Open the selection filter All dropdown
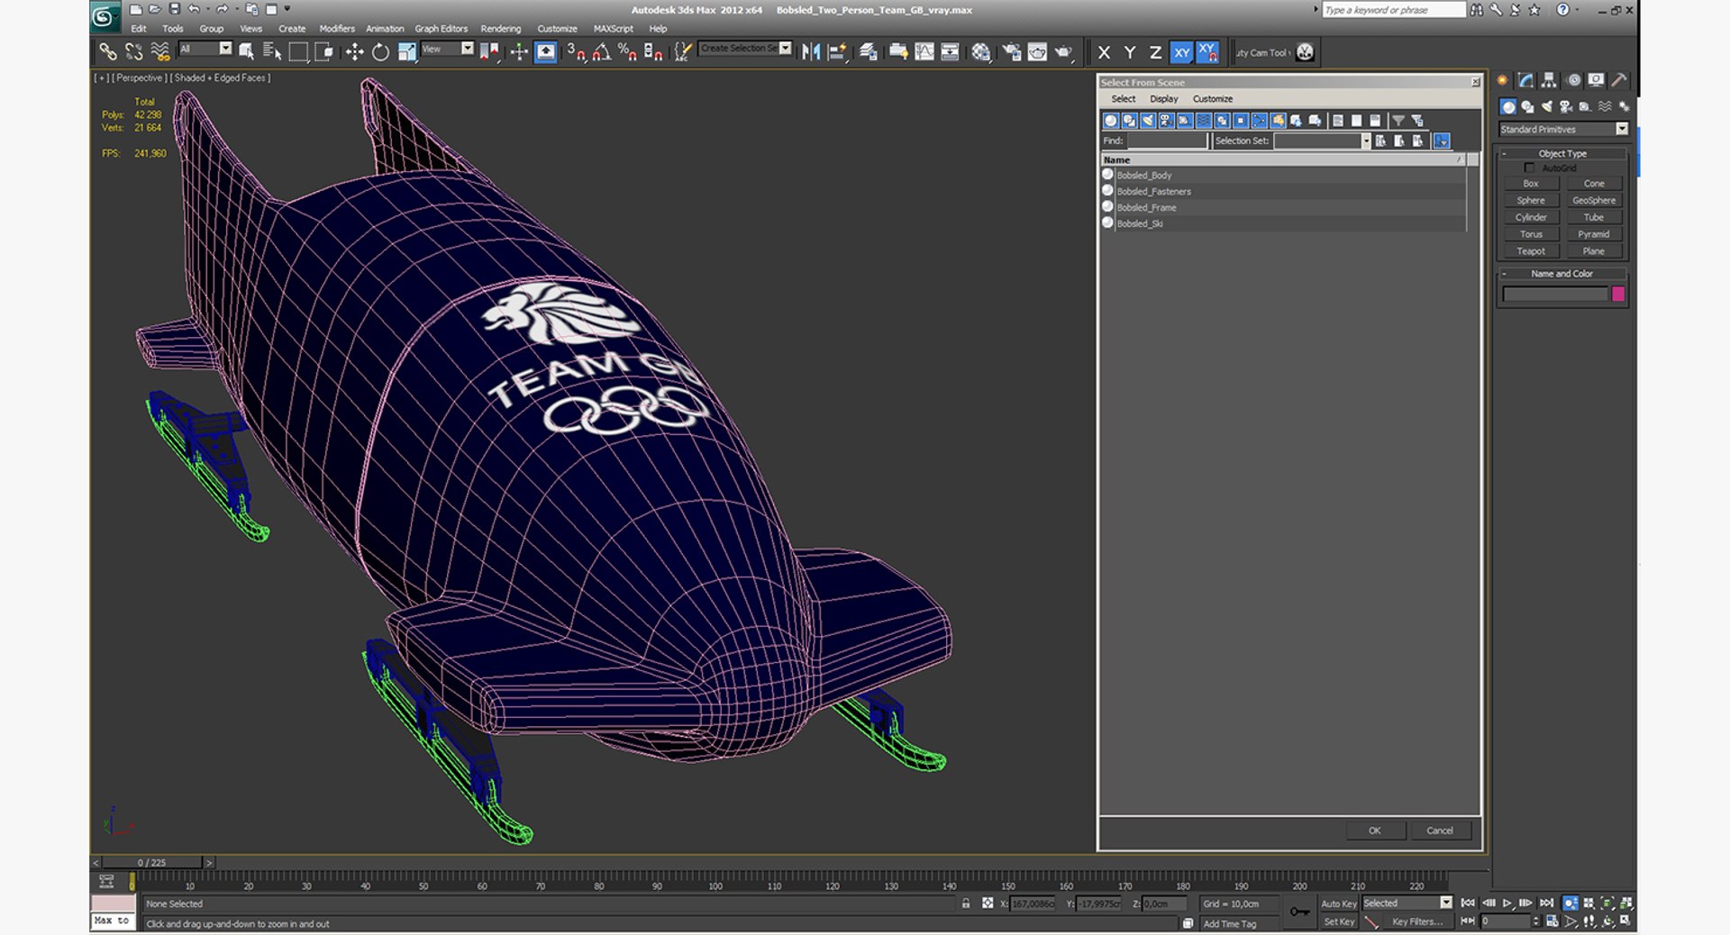This screenshot has width=1730, height=935. 205,49
